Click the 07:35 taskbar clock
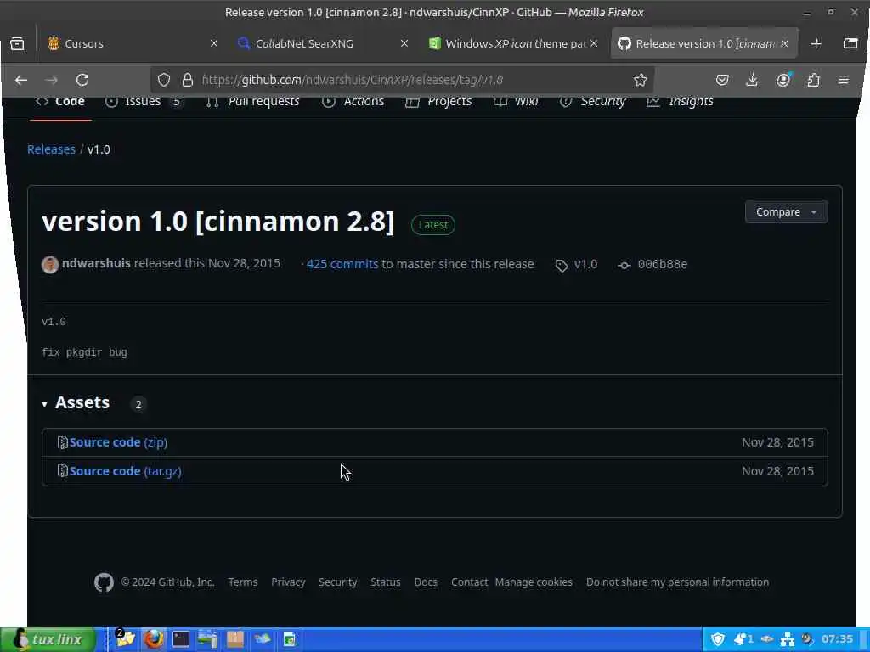 coord(837,639)
